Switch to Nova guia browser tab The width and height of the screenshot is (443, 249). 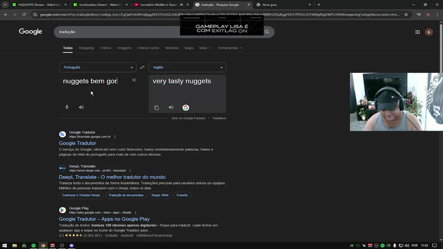point(284,4)
